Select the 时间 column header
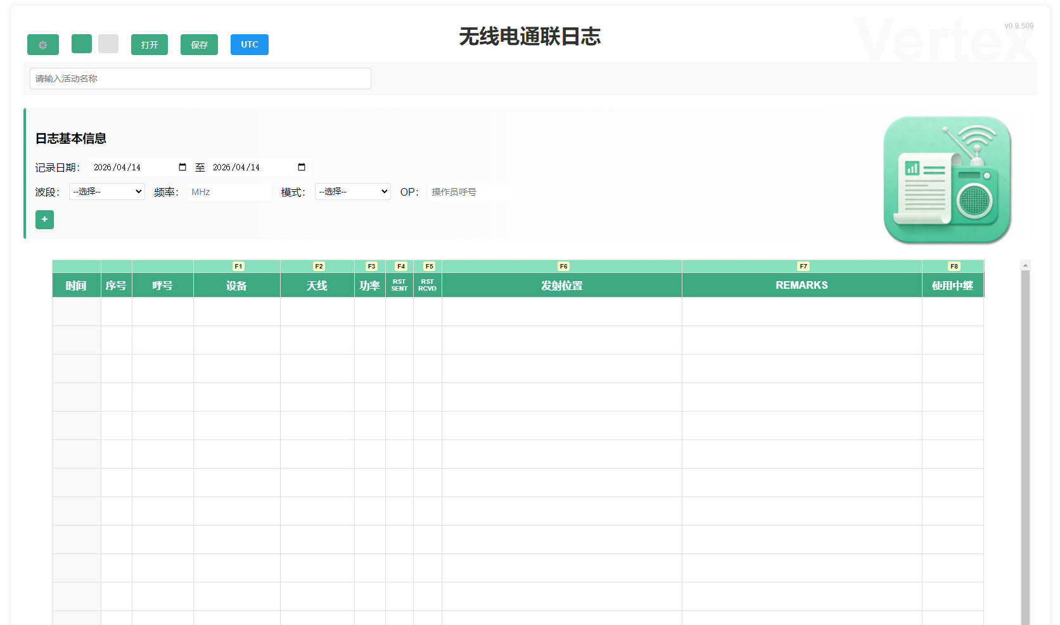The height and width of the screenshot is (625, 1060). click(76, 285)
